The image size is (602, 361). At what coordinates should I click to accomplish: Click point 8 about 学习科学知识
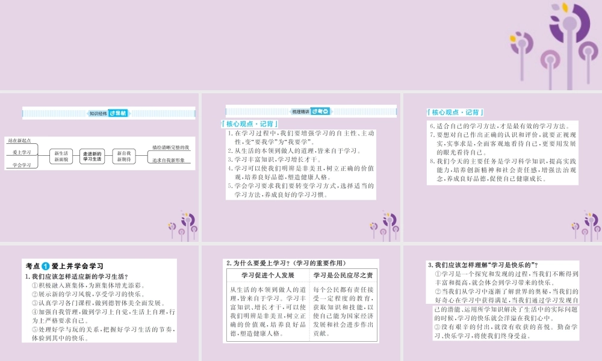click(503, 170)
